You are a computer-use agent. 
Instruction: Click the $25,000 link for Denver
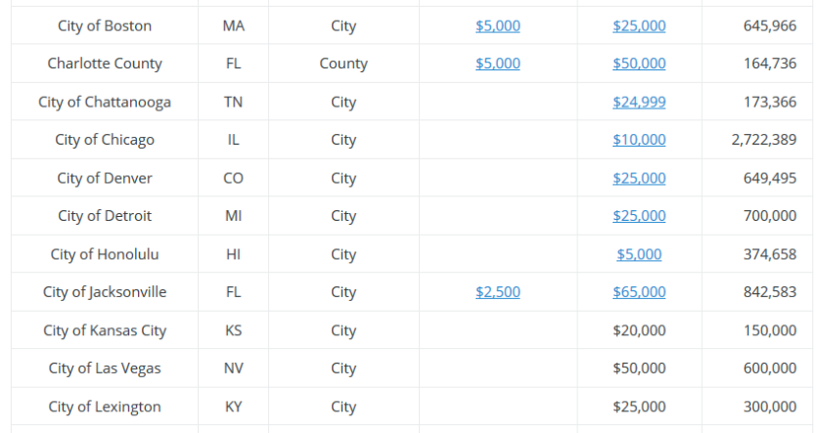click(x=639, y=178)
